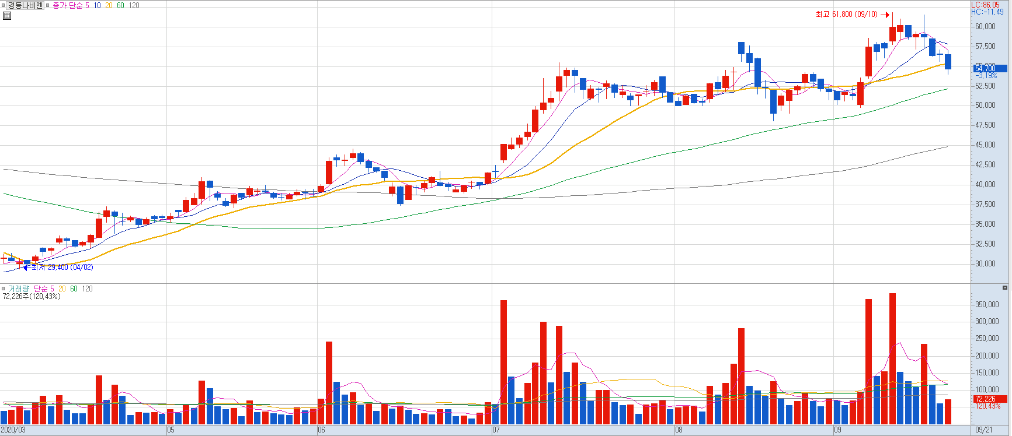Click the 150,000 volume axis label

987,373
